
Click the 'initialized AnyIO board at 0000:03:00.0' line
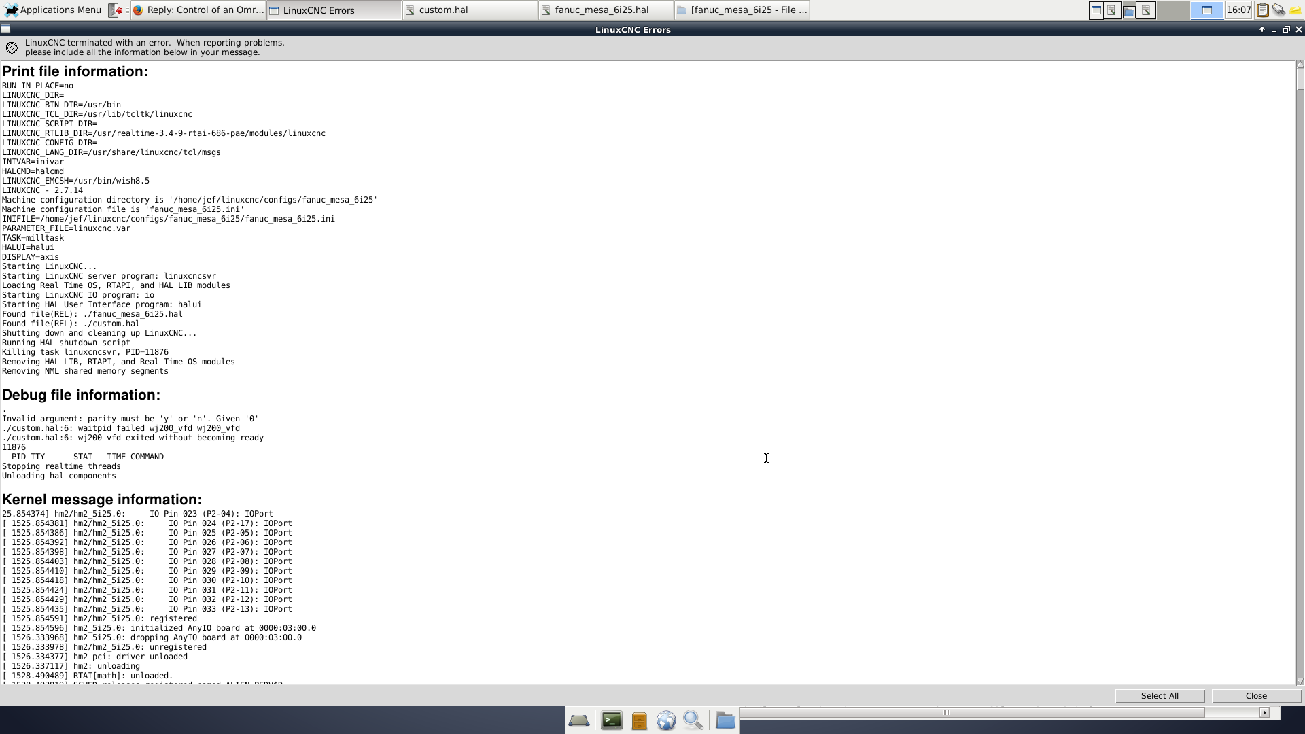click(x=159, y=628)
